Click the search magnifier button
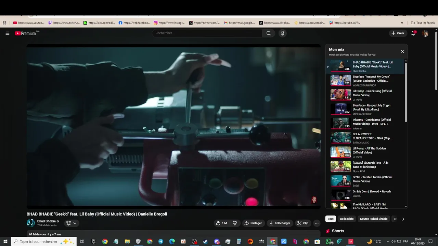438x246 pixels. [x=269, y=33]
